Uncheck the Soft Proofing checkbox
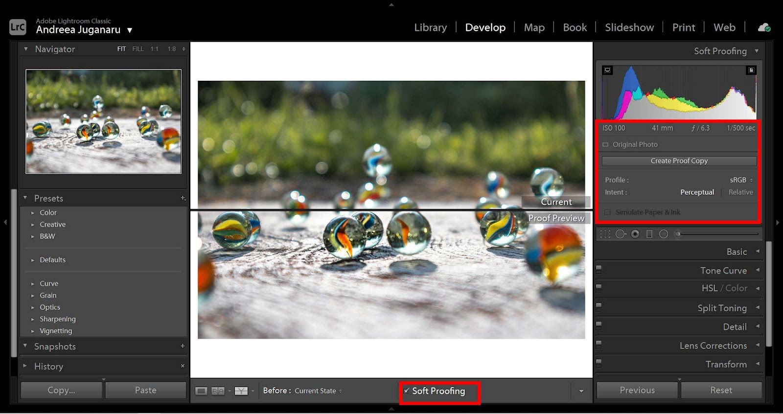The image size is (783, 414). 406,391
